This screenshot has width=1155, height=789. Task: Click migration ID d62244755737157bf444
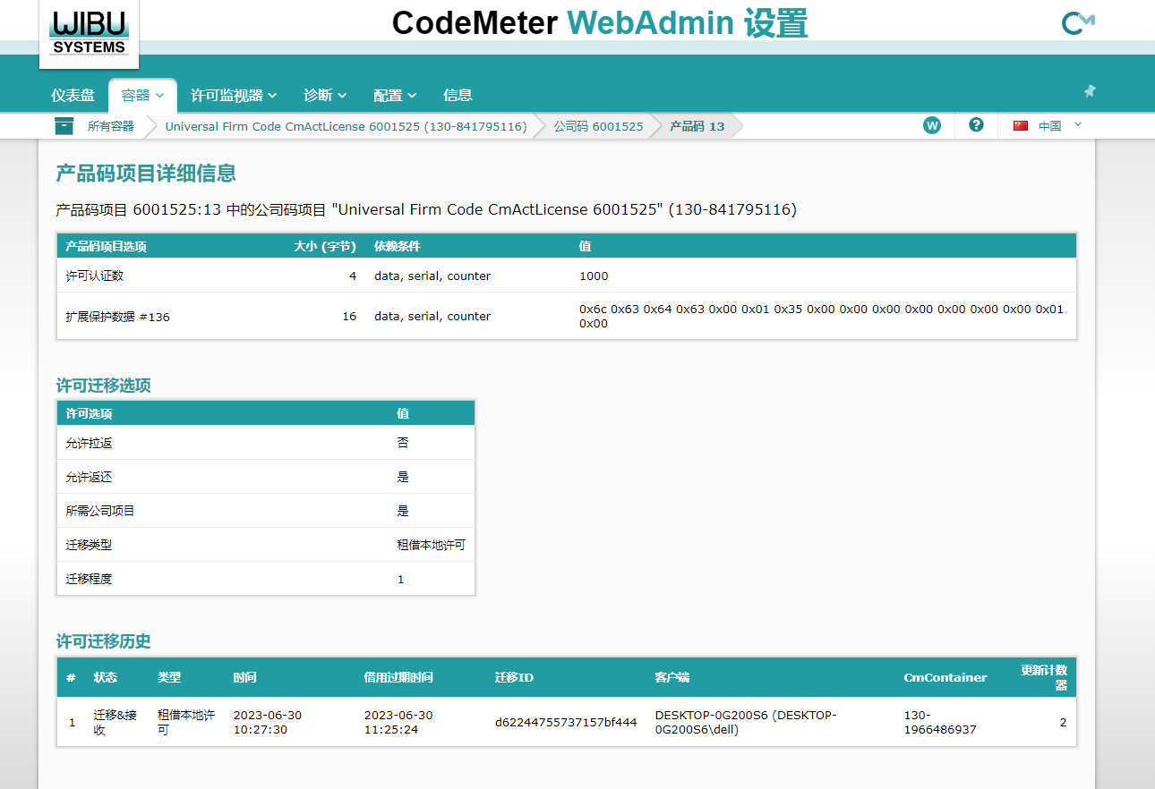point(566,722)
